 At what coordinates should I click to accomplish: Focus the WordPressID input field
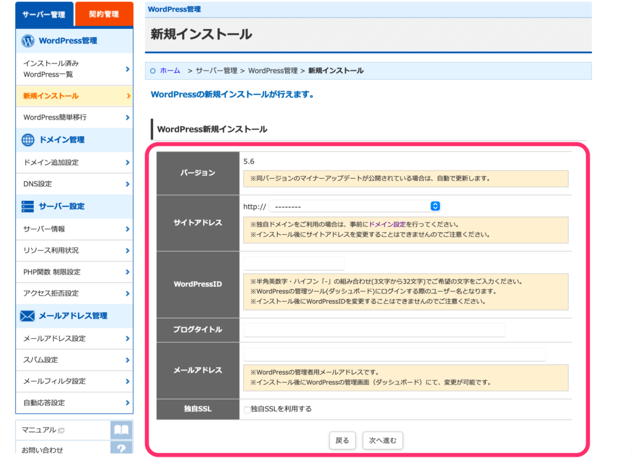[x=294, y=263]
